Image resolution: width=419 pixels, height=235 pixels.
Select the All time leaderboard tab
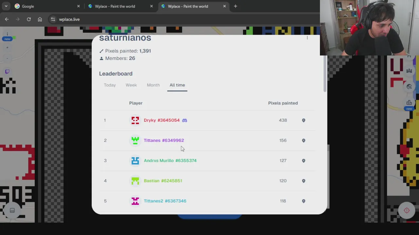177,85
